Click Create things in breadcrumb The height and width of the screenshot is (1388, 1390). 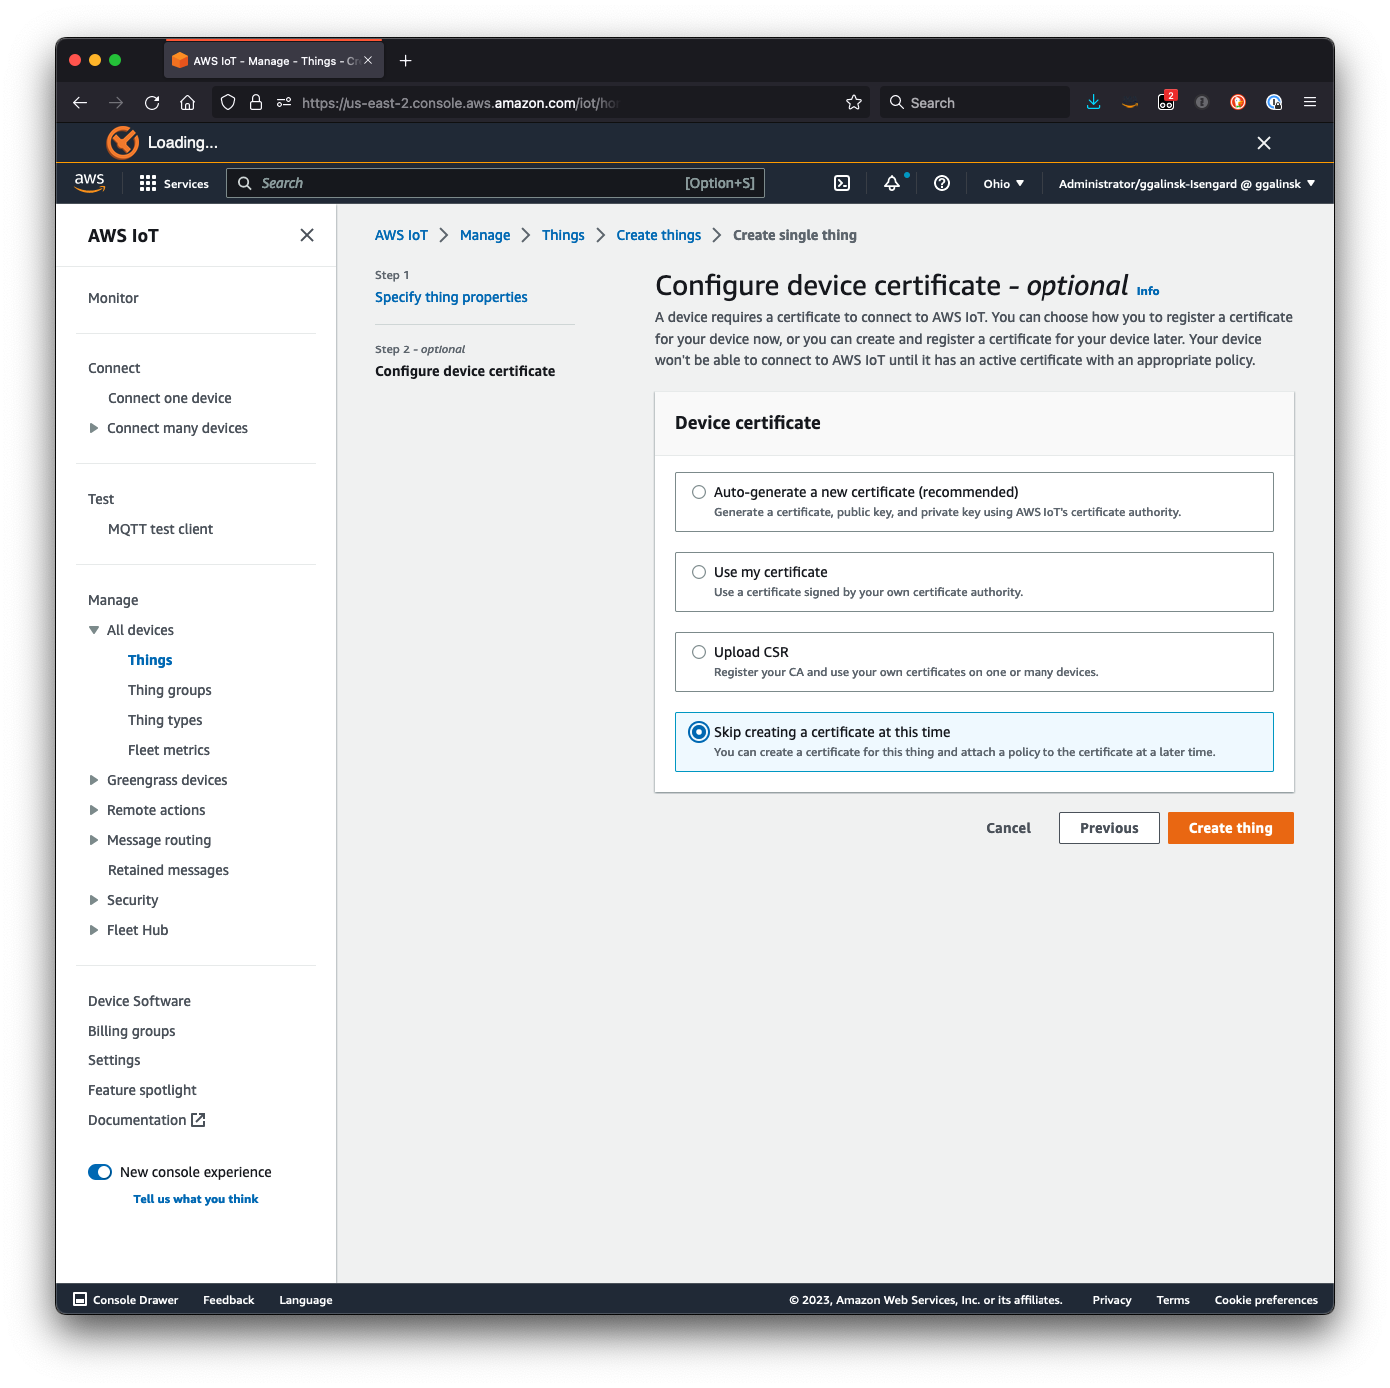658,235
